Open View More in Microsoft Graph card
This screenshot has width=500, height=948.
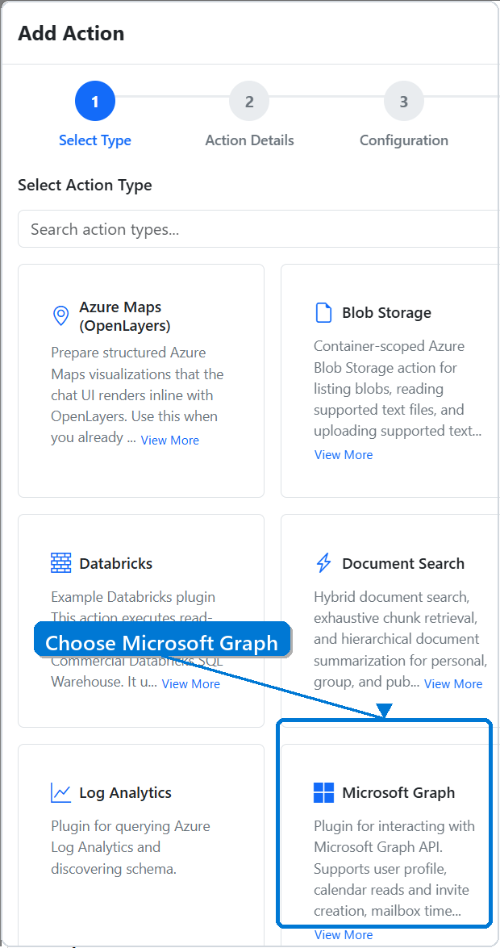pos(344,935)
